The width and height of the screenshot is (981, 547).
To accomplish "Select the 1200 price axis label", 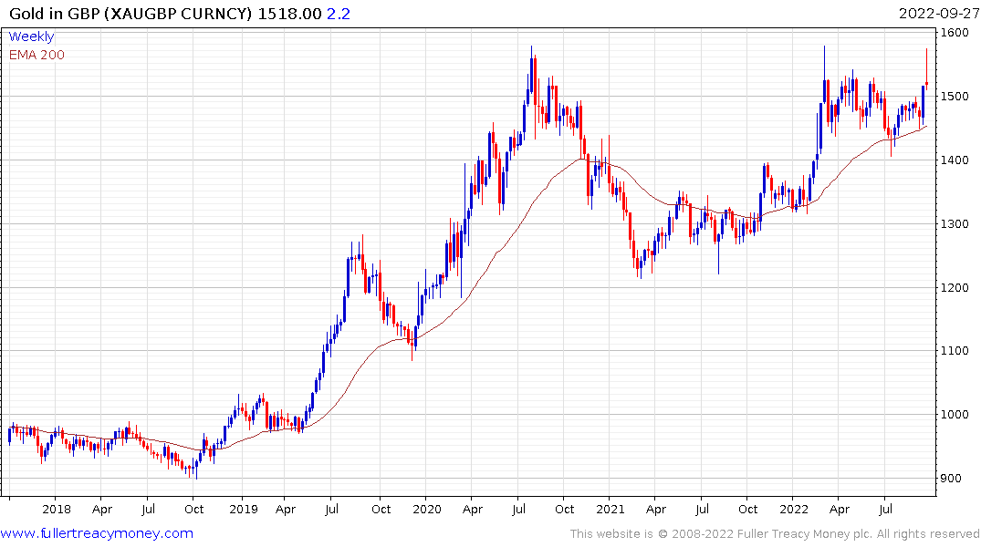I will coord(955,287).
